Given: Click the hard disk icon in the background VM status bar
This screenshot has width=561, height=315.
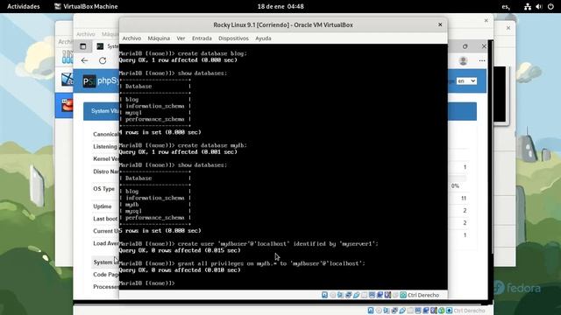Looking at the screenshot, I should click(371, 311).
